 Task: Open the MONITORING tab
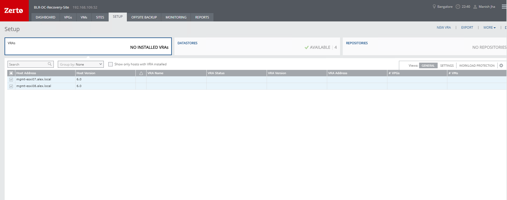pyautogui.click(x=176, y=17)
